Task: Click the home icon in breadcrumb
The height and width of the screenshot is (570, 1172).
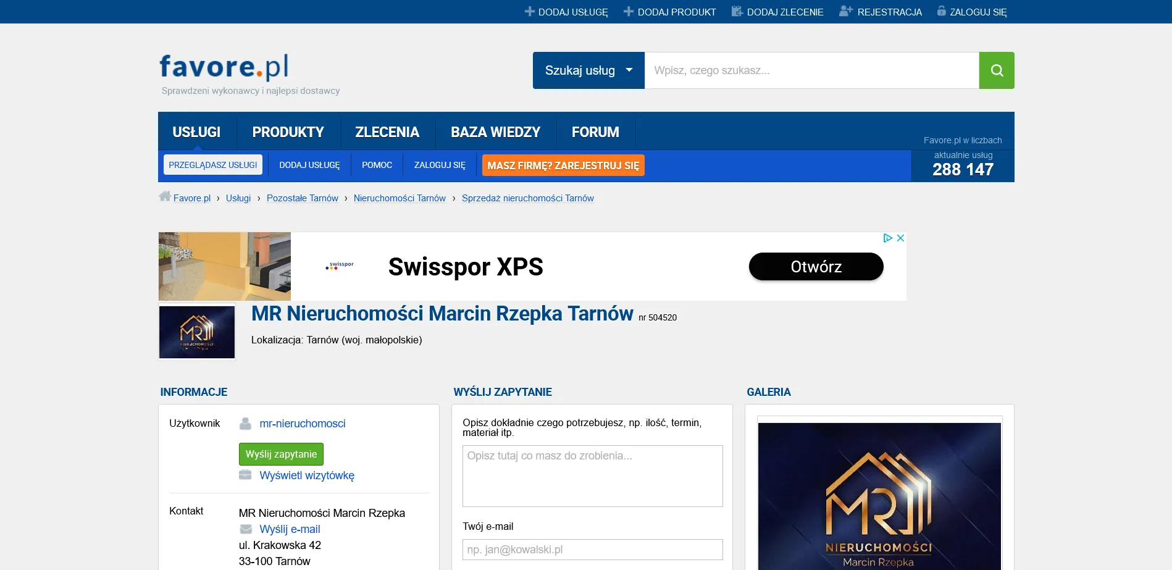Action: [164, 196]
